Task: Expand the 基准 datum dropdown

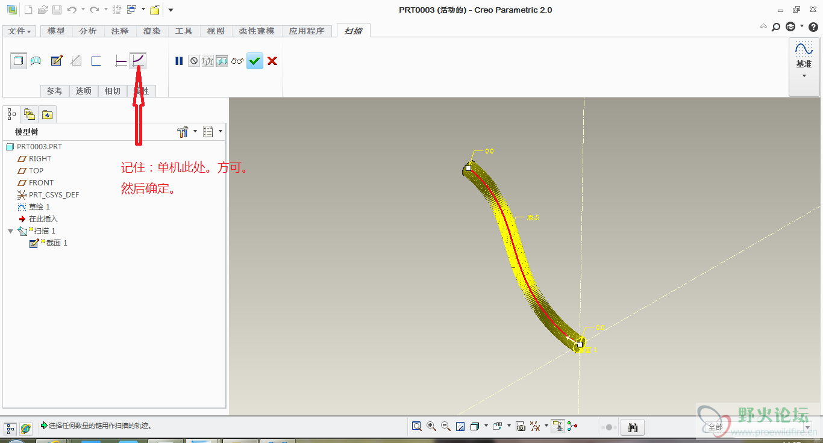Action: pyautogui.click(x=804, y=76)
